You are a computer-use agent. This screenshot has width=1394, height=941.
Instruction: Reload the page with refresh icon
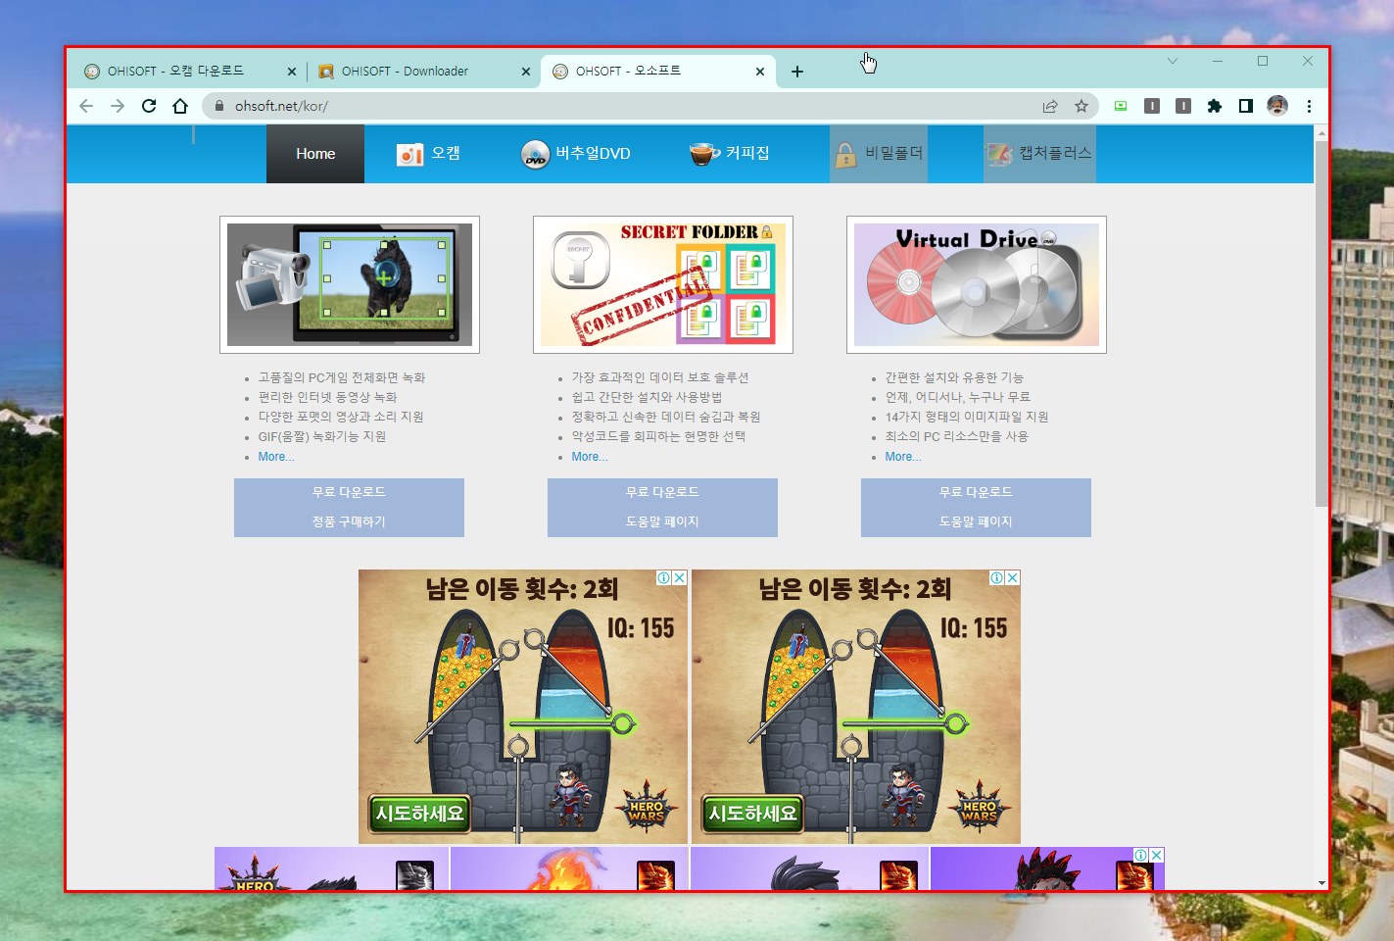tap(149, 106)
